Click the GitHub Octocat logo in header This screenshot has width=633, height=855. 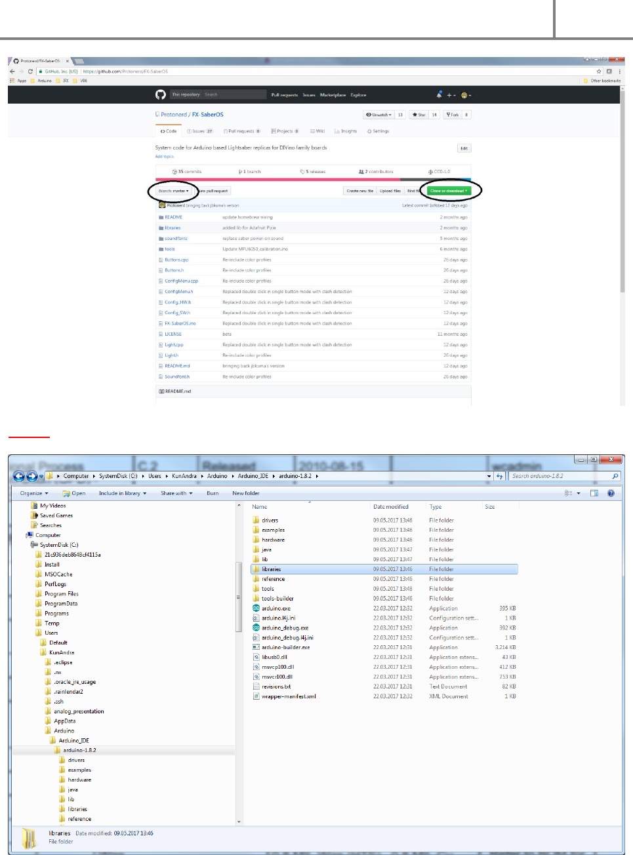[x=161, y=95]
